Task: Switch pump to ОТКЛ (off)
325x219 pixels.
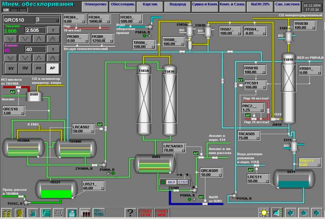Action: pyautogui.click(x=184, y=182)
